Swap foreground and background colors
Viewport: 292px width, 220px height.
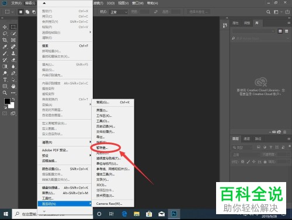coord(13,99)
